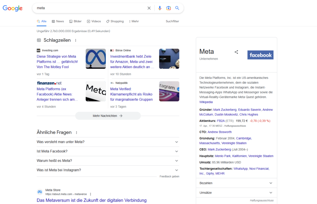317x204 pixels.
Task: Switch to the Shopping tab
Action: point(115,21)
